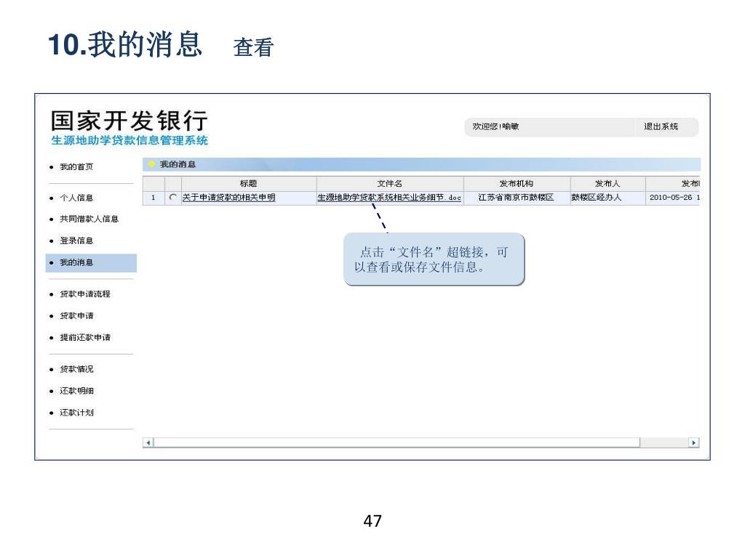Click the 发布人 column header
Viewport: 745px width, 558px height.
pyautogui.click(x=607, y=183)
